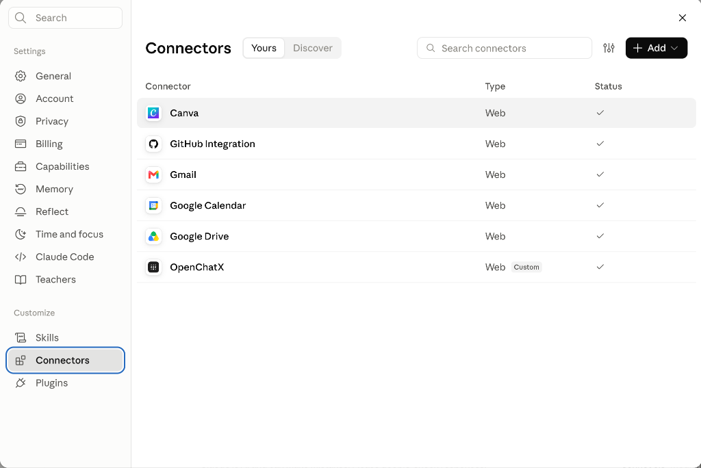Click the Skills scroll icon

coord(21,337)
